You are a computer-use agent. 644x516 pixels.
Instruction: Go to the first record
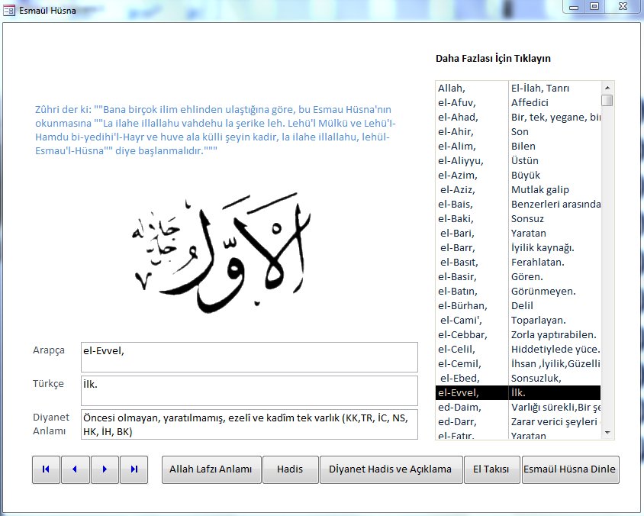coord(46,469)
